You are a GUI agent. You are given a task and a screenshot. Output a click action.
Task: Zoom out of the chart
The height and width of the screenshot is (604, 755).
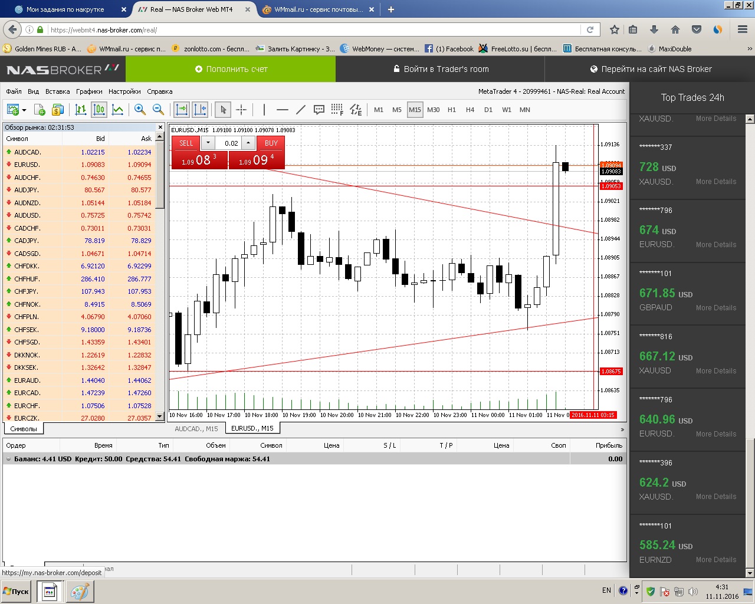point(158,110)
